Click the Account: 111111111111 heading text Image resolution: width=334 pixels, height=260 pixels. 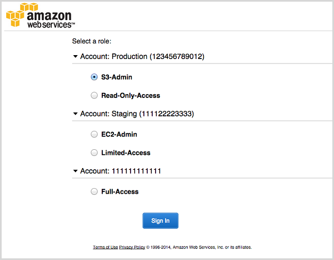[x=121, y=171]
